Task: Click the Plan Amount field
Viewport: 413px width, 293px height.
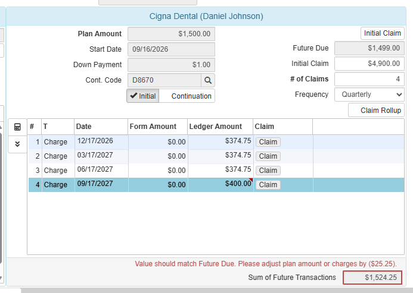Action: 171,34
